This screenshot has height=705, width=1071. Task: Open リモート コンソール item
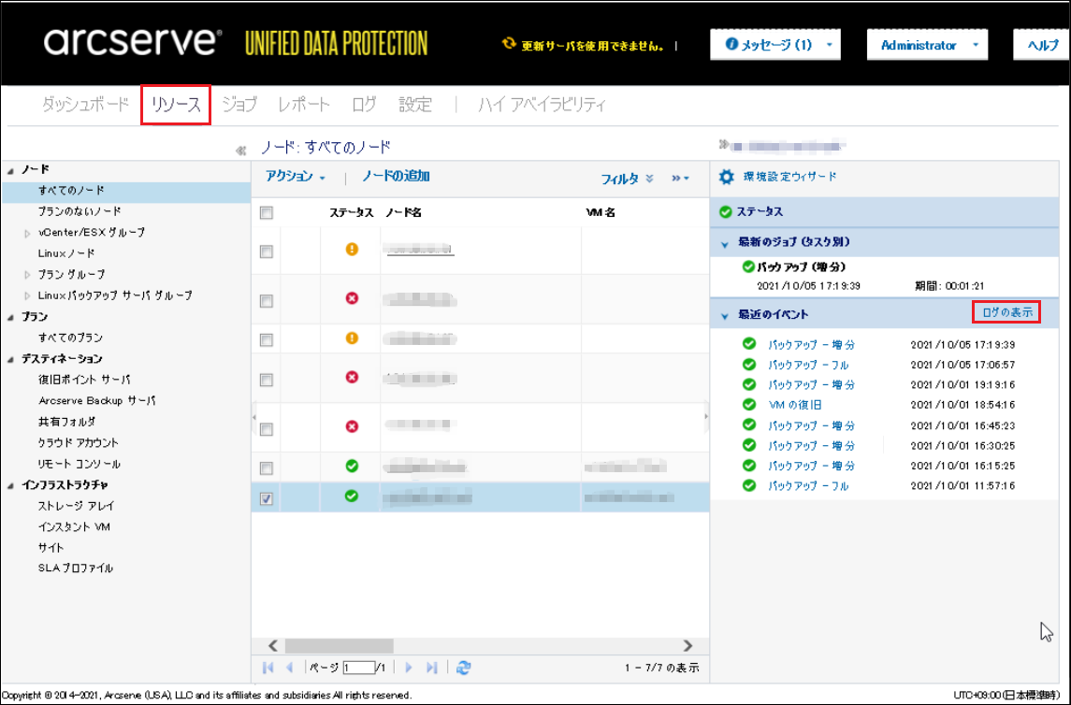[79, 464]
